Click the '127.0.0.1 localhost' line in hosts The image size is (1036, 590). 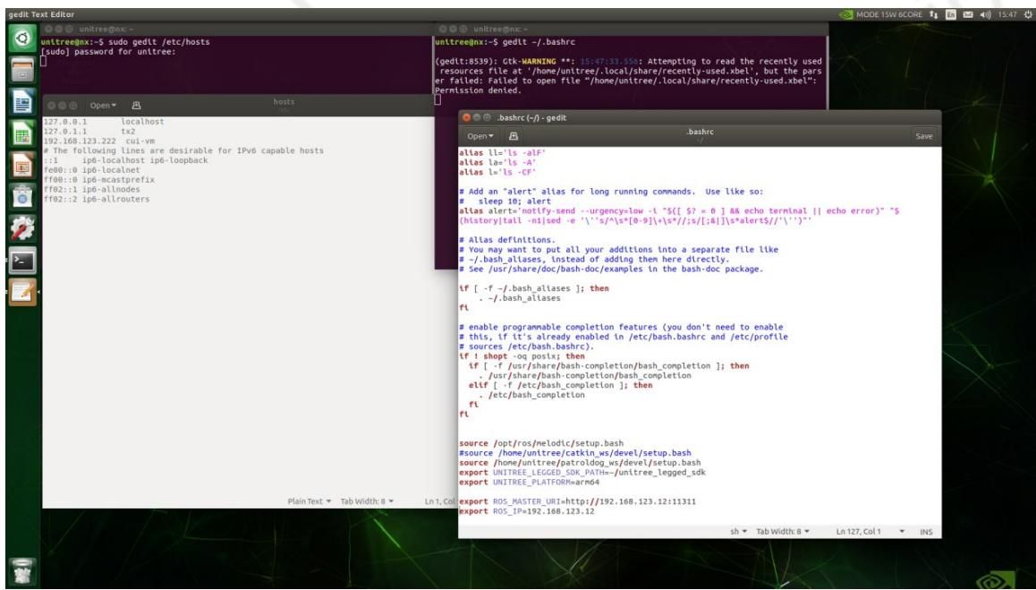coord(104,122)
